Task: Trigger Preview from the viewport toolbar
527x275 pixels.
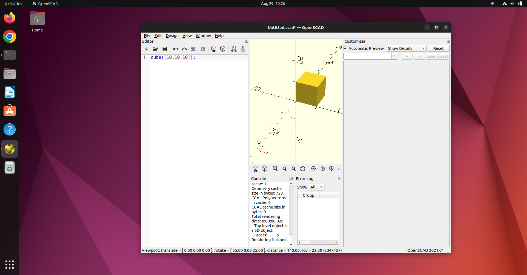Action: coord(256,169)
